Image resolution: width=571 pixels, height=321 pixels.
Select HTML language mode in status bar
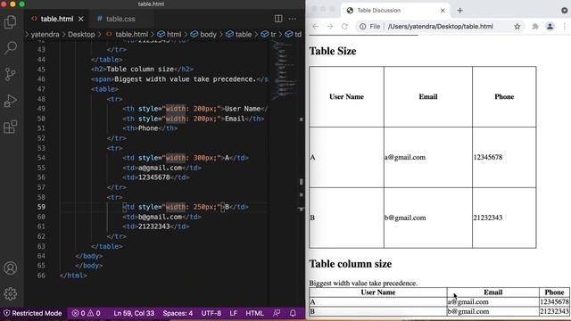pos(254,313)
